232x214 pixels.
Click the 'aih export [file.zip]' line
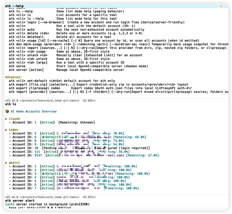(x=98, y=84)
